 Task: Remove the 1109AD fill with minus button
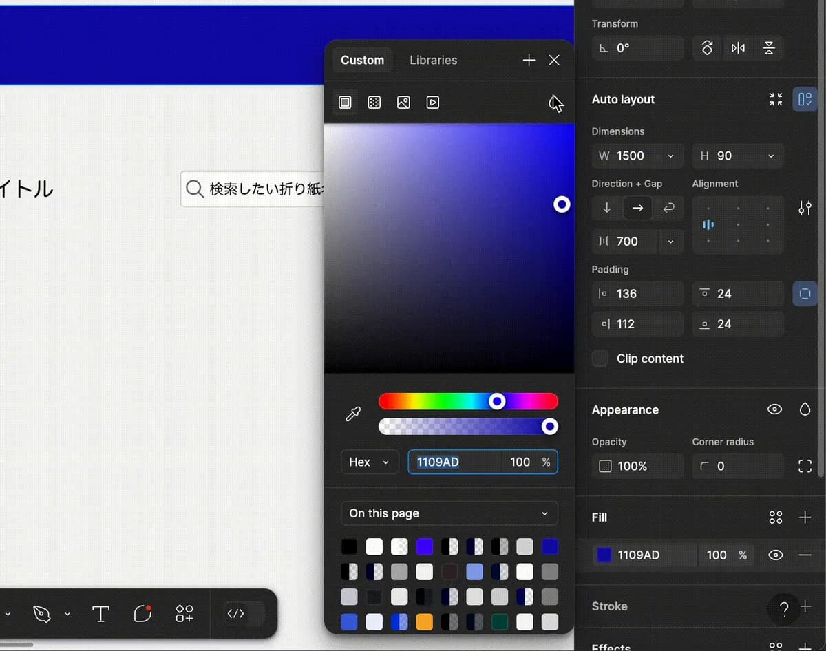pos(805,555)
